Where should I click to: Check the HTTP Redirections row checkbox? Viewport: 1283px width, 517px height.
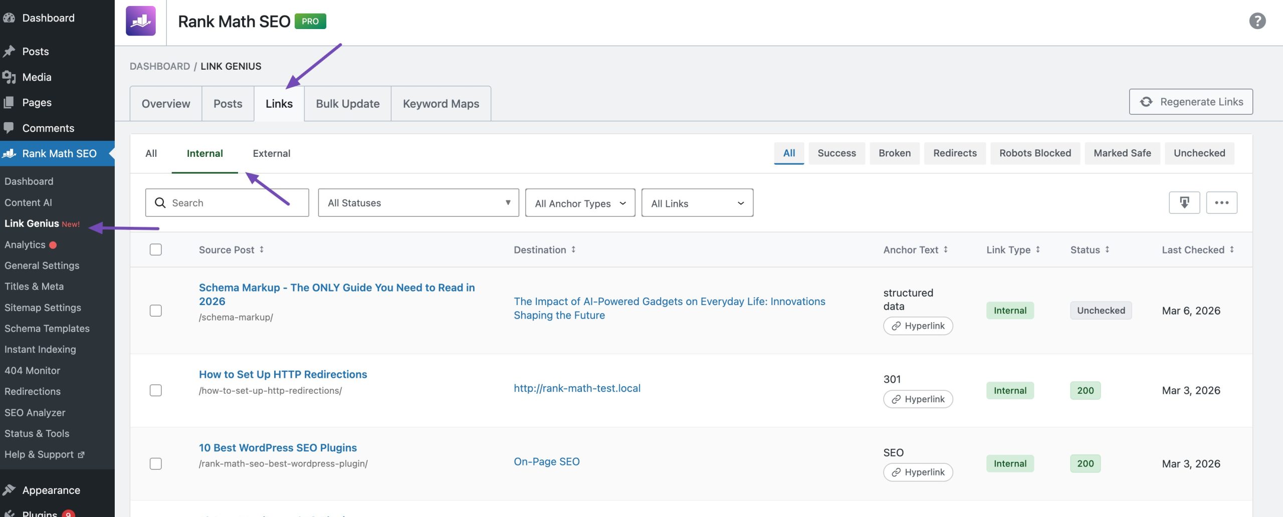pyautogui.click(x=155, y=390)
